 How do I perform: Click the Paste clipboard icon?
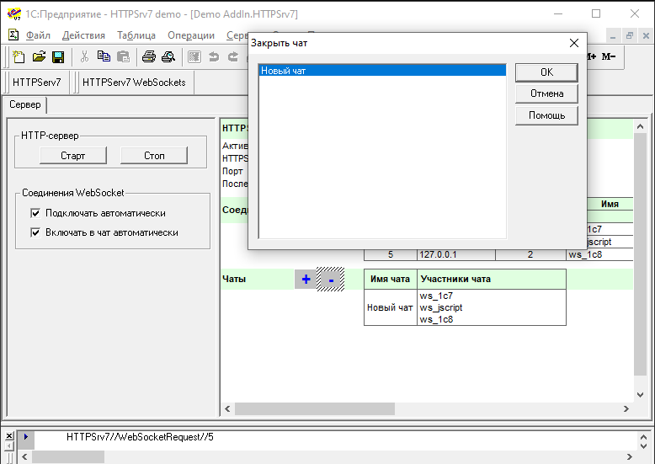(123, 57)
